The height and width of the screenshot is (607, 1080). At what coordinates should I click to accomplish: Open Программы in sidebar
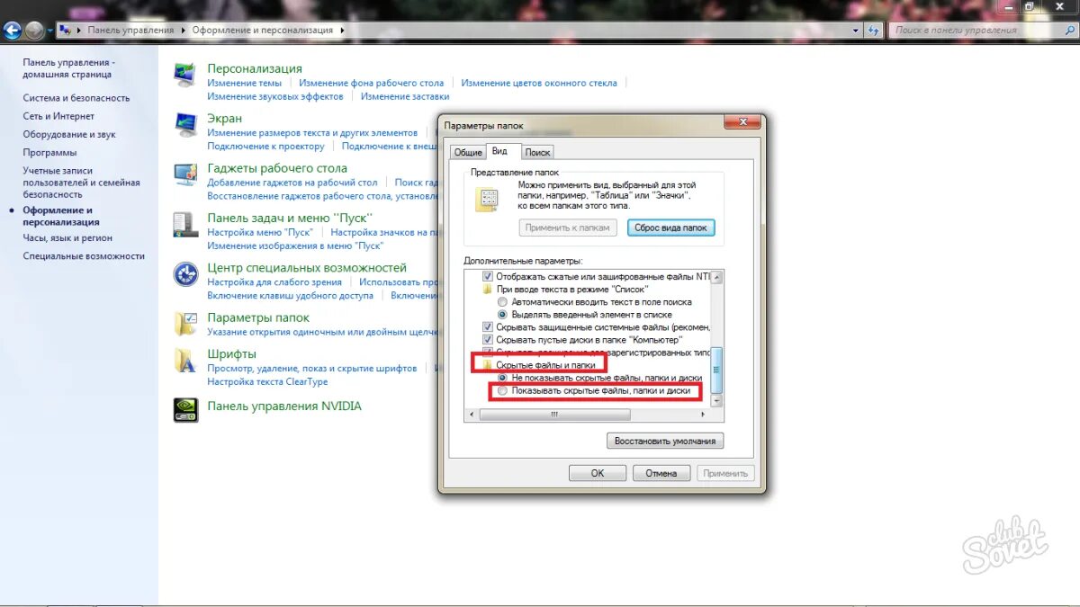tap(49, 152)
